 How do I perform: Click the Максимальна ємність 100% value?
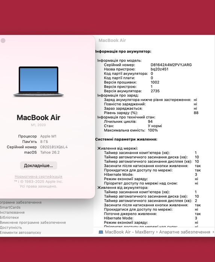tap(153, 130)
